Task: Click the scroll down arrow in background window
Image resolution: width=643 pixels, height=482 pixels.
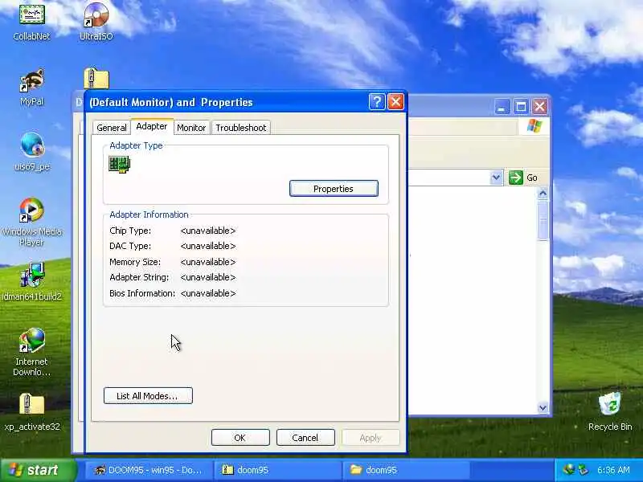Action: click(543, 407)
